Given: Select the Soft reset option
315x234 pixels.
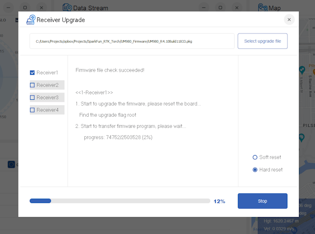Looking at the screenshot, I should pyautogui.click(x=255, y=157).
